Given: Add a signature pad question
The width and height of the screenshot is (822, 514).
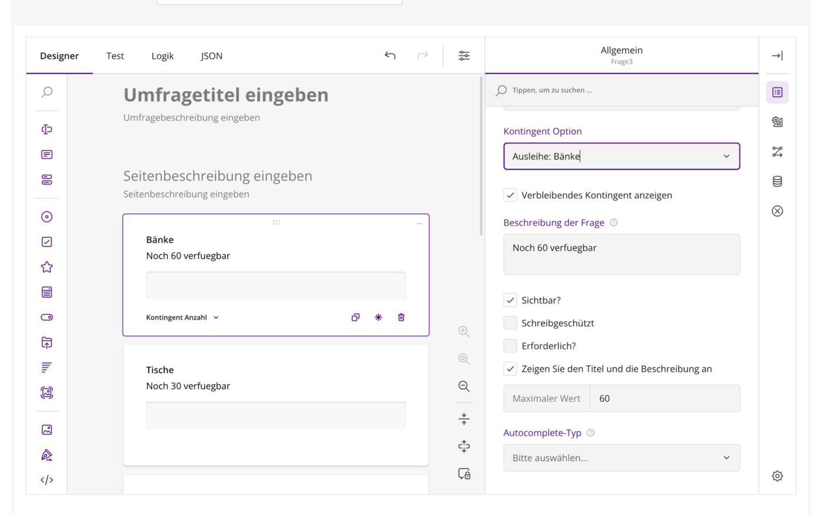Looking at the screenshot, I should [47, 455].
